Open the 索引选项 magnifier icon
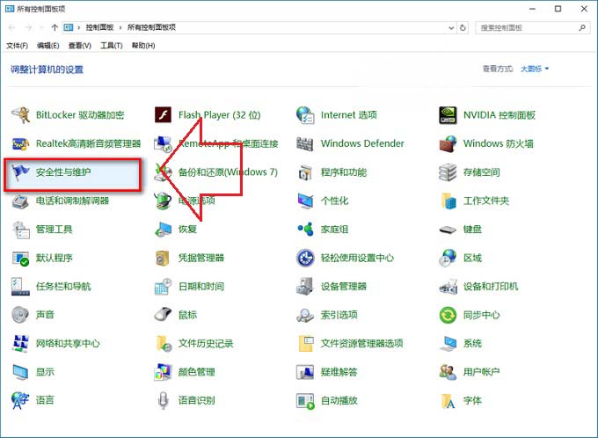 (x=305, y=315)
